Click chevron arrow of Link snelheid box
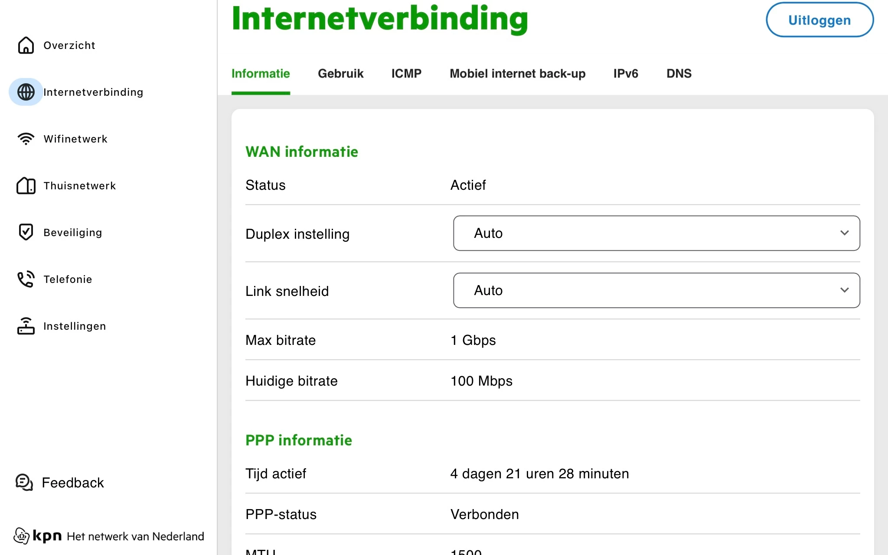Viewport: 888px width, 555px height. click(x=844, y=290)
